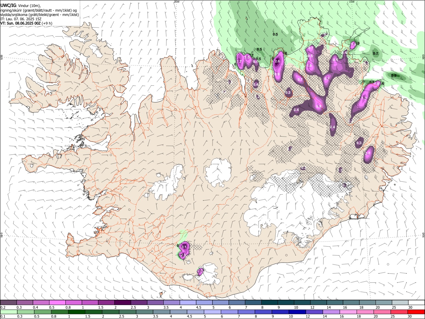Click the 1.5 snowfall value label
The image size is (425, 319).
(x=247, y=57)
